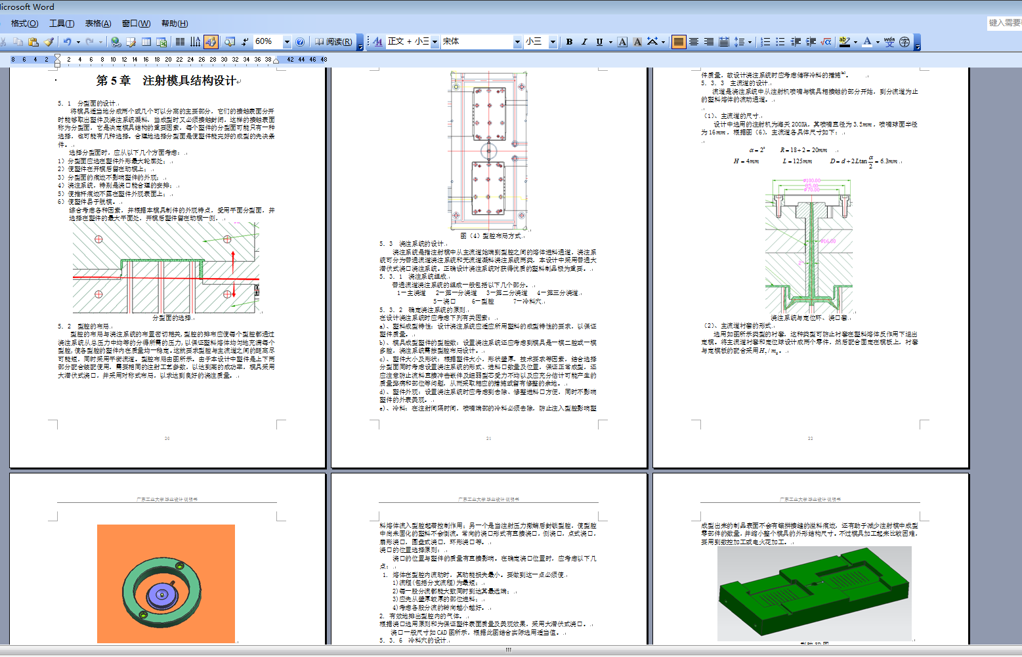
Task: Click the first-line indent marker on the ruler
Action: click(x=58, y=56)
